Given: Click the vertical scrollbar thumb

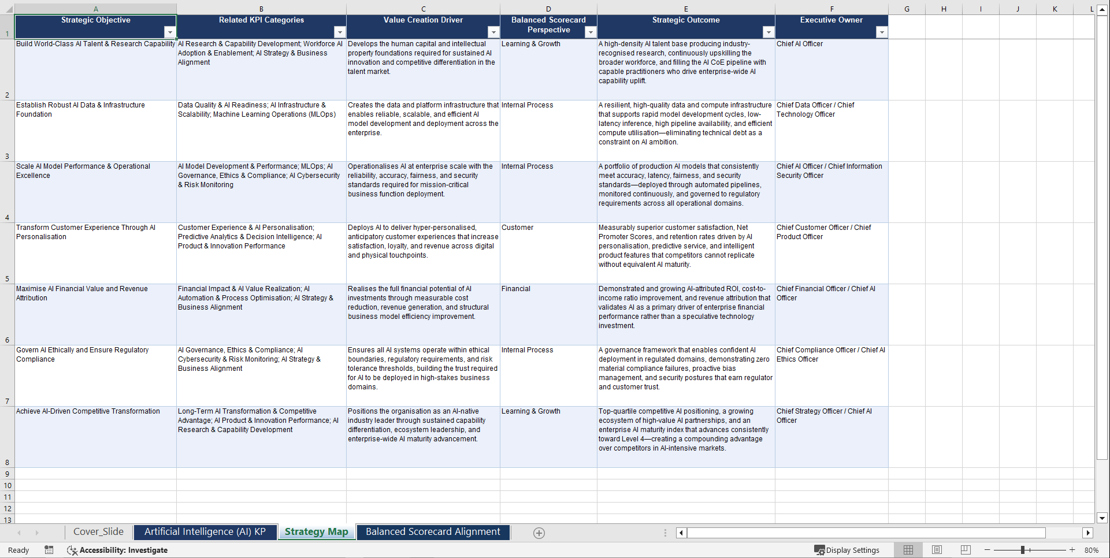Looking at the screenshot, I should (1102, 237).
